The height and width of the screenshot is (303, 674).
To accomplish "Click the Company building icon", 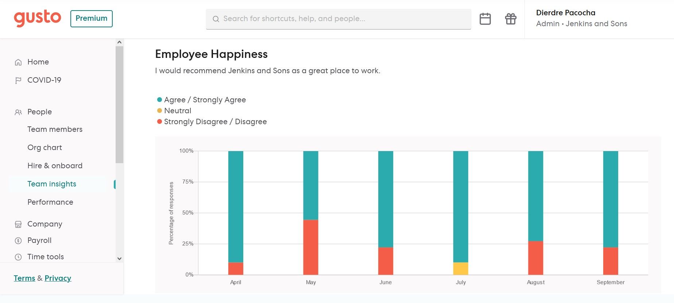I will click(18, 224).
